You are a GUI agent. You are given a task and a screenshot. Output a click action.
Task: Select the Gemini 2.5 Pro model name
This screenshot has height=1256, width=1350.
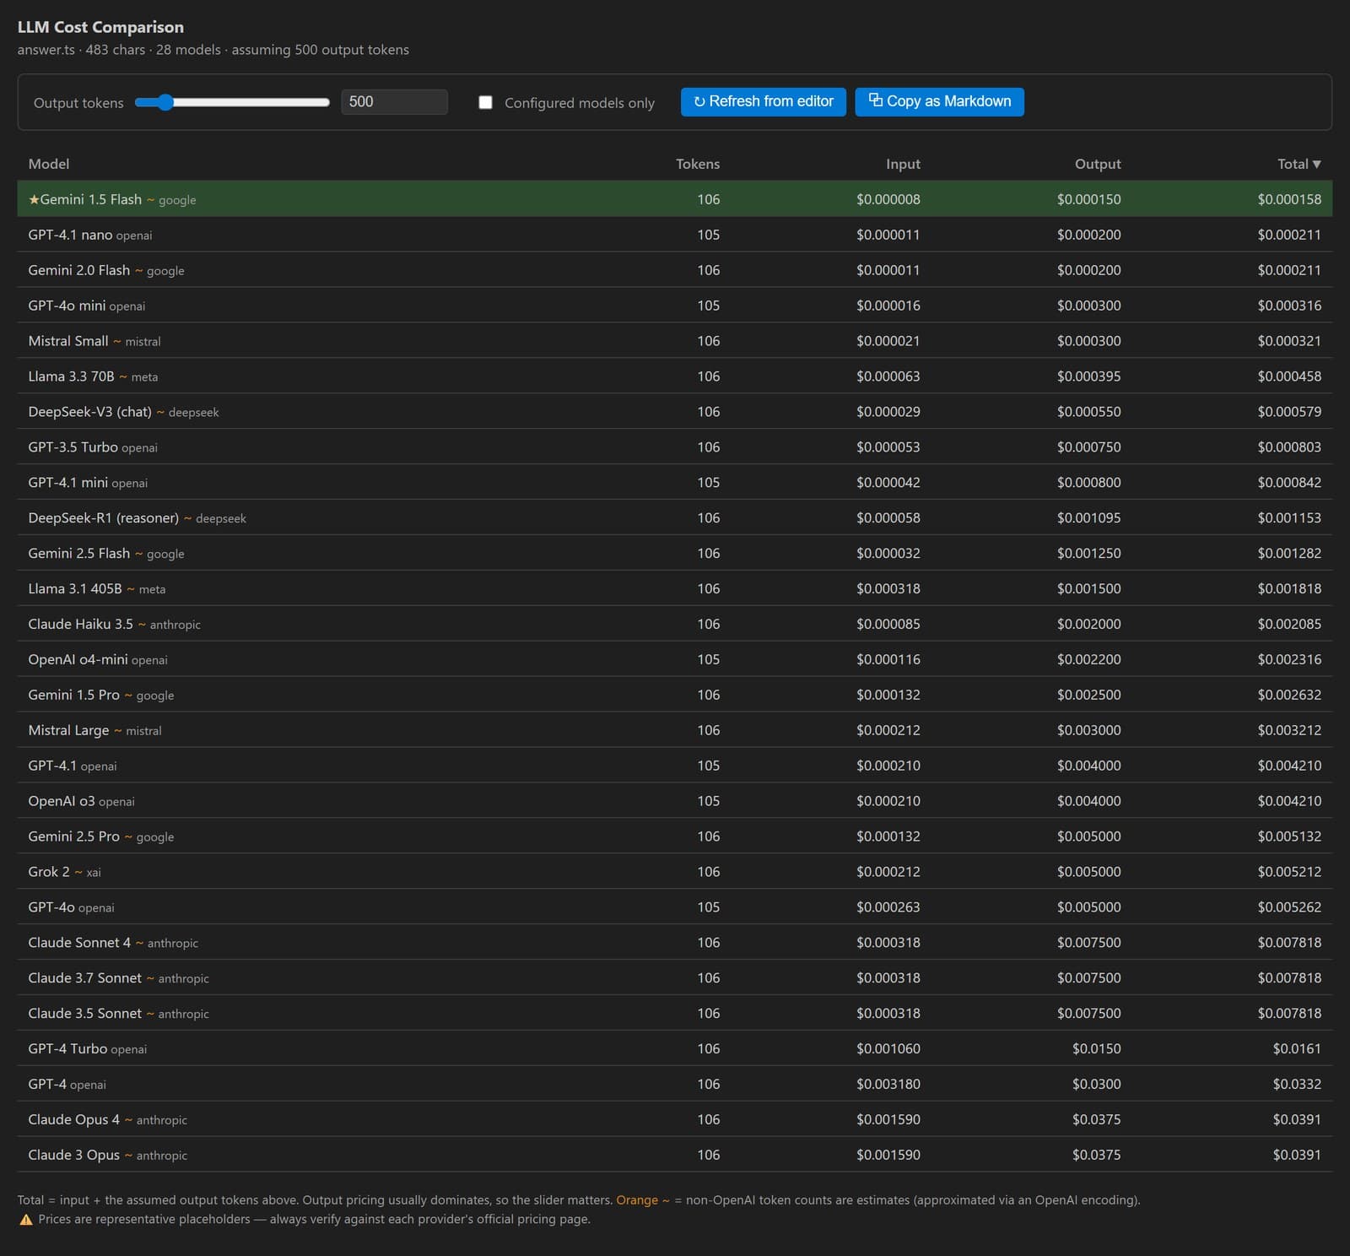(x=74, y=837)
